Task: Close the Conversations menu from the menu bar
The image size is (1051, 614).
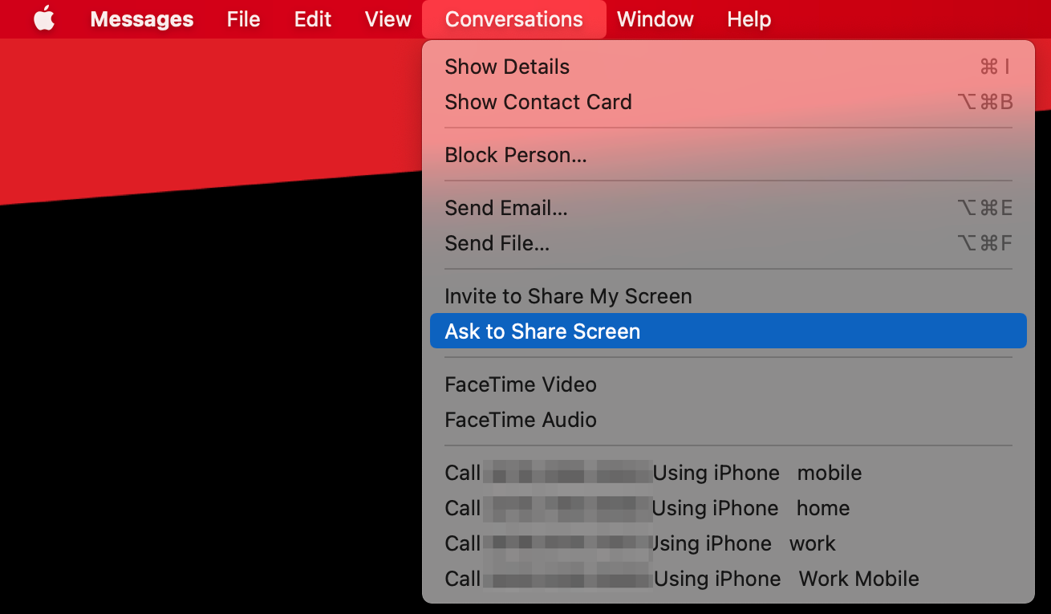Action: point(514,19)
